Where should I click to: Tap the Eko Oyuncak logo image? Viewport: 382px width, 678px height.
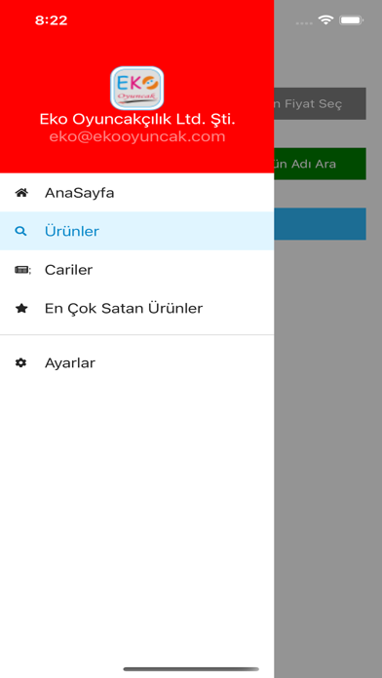click(136, 88)
